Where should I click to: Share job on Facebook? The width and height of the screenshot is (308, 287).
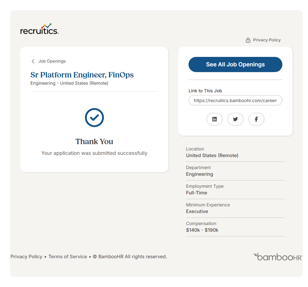click(256, 119)
